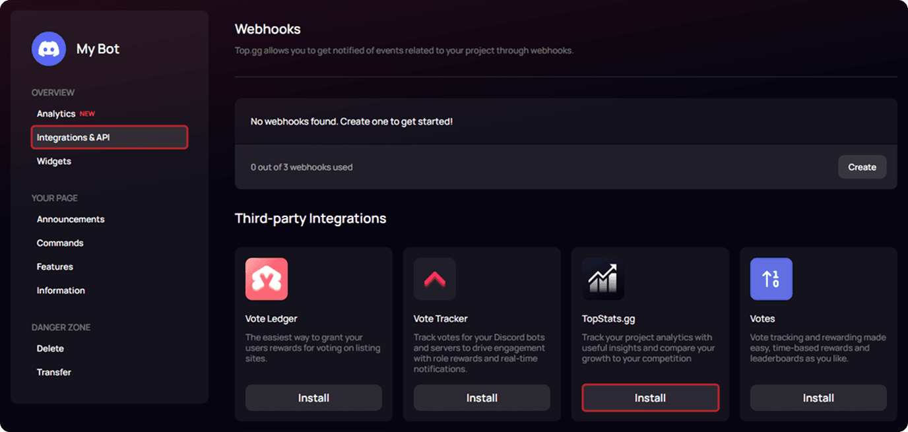Install the TopStats.gg integration

coord(650,398)
